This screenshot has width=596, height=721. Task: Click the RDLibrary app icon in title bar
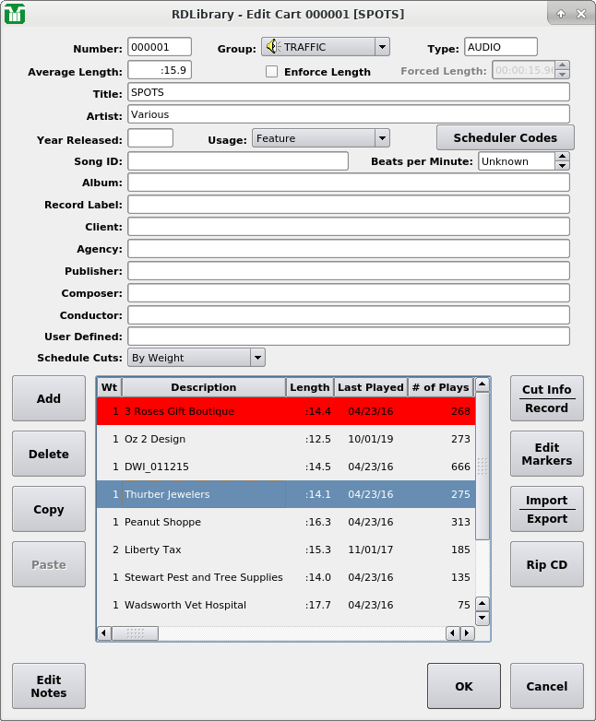[15, 15]
